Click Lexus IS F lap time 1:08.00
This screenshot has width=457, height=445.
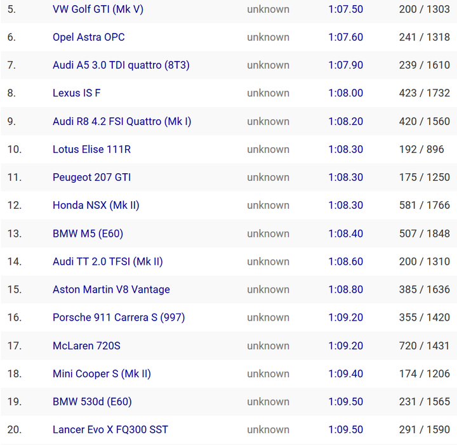[x=346, y=93]
